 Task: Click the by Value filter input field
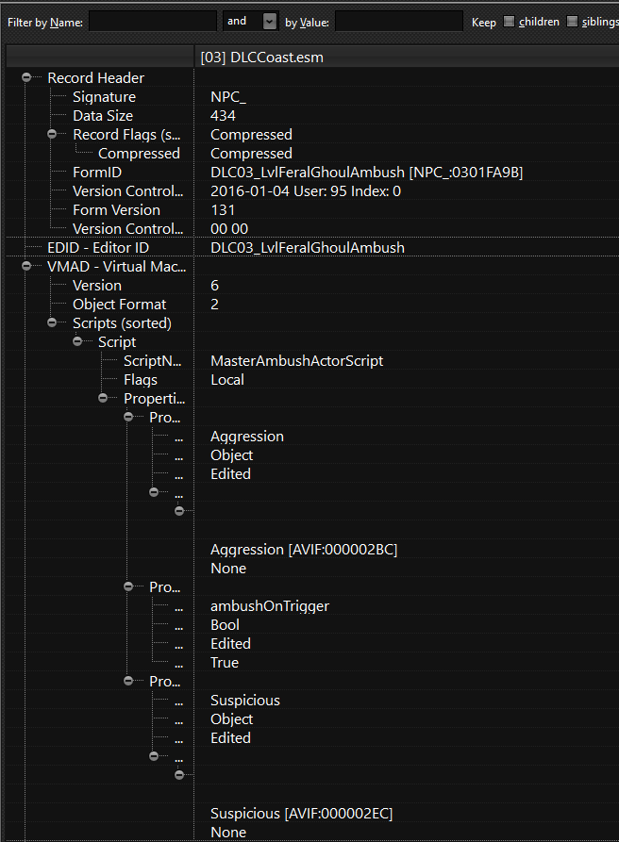click(x=399, y=22)
